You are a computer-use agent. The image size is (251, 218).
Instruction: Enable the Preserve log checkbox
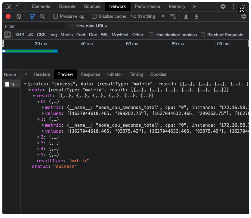[x=56, y=17]
